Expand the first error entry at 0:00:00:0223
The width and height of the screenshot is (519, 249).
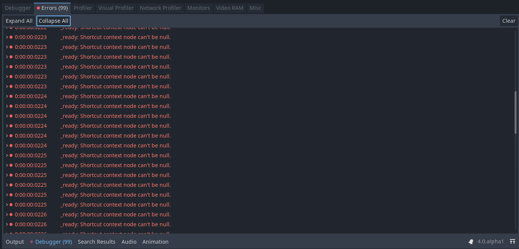point(6,37)
